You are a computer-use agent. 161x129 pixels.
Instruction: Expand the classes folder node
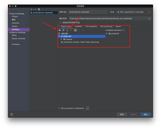click(x=61, y=39)
